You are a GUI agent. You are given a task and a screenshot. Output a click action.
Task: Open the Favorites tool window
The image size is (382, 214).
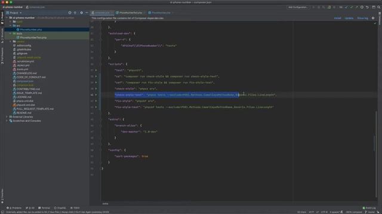(x=2, y=196)
